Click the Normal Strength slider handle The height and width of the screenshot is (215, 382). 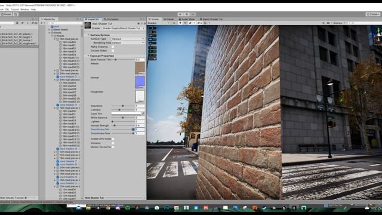(114, 125)
